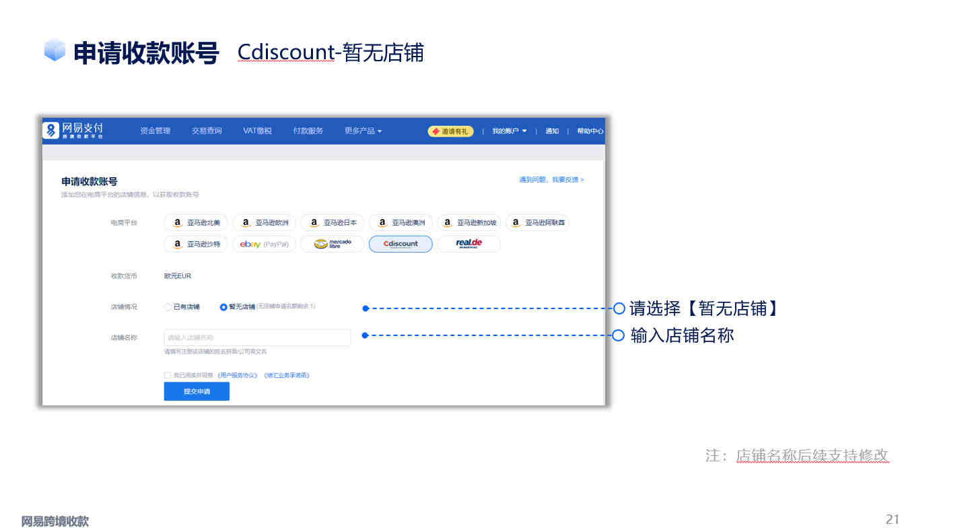972x532 pixels.
Task: Choose the Mercado Libre platform
Action: 333,244
